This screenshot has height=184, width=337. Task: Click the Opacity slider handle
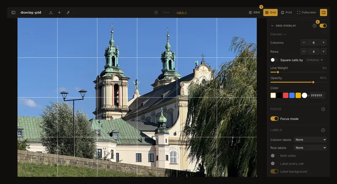[x=313, y=82]
